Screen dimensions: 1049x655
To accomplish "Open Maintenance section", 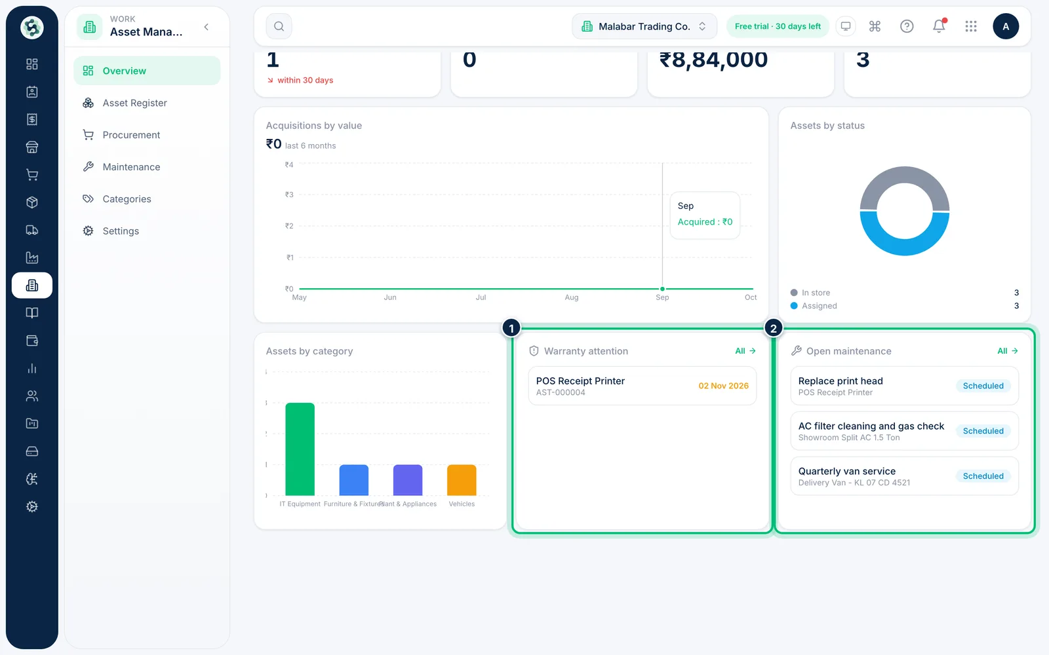I will click(x=147, y=167).
